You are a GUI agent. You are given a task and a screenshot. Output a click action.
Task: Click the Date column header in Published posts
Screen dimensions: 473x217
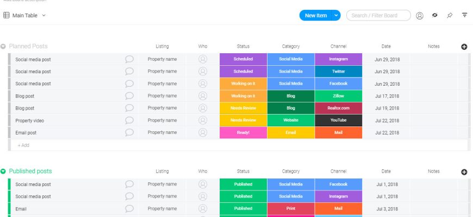coord(386,171)
